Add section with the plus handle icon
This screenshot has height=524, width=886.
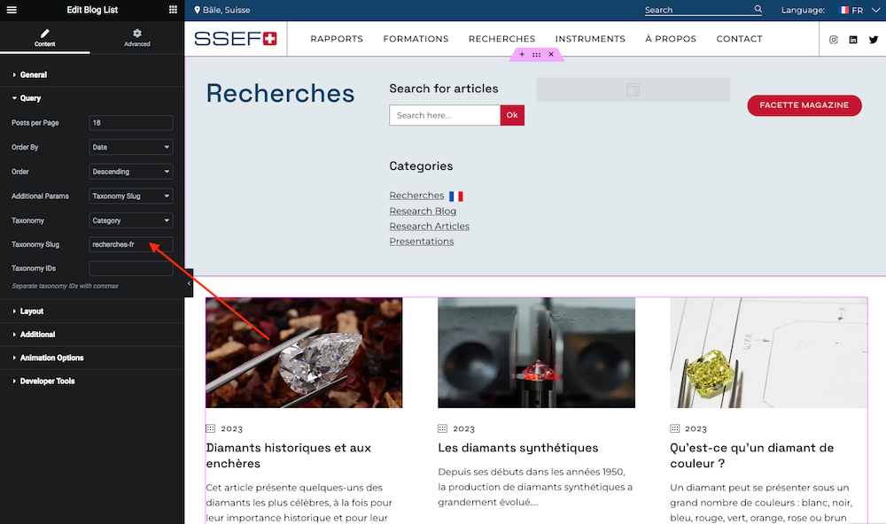(522, 54)
